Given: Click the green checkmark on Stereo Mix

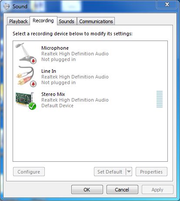Looking at the screenshot, I should tap(32, 106).
